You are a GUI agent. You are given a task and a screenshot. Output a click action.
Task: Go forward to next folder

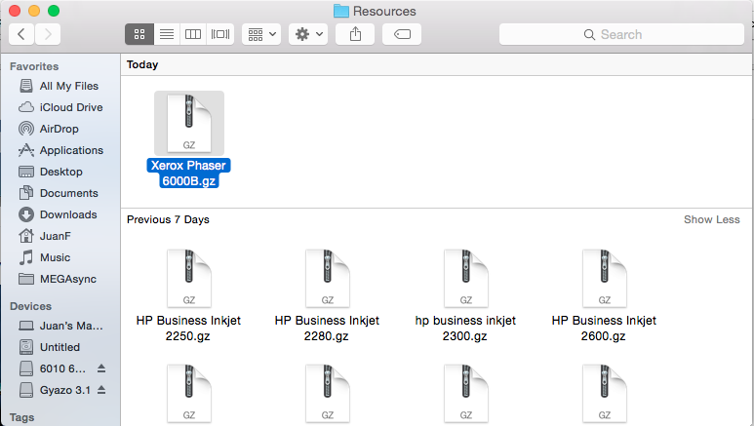(48, 34)
